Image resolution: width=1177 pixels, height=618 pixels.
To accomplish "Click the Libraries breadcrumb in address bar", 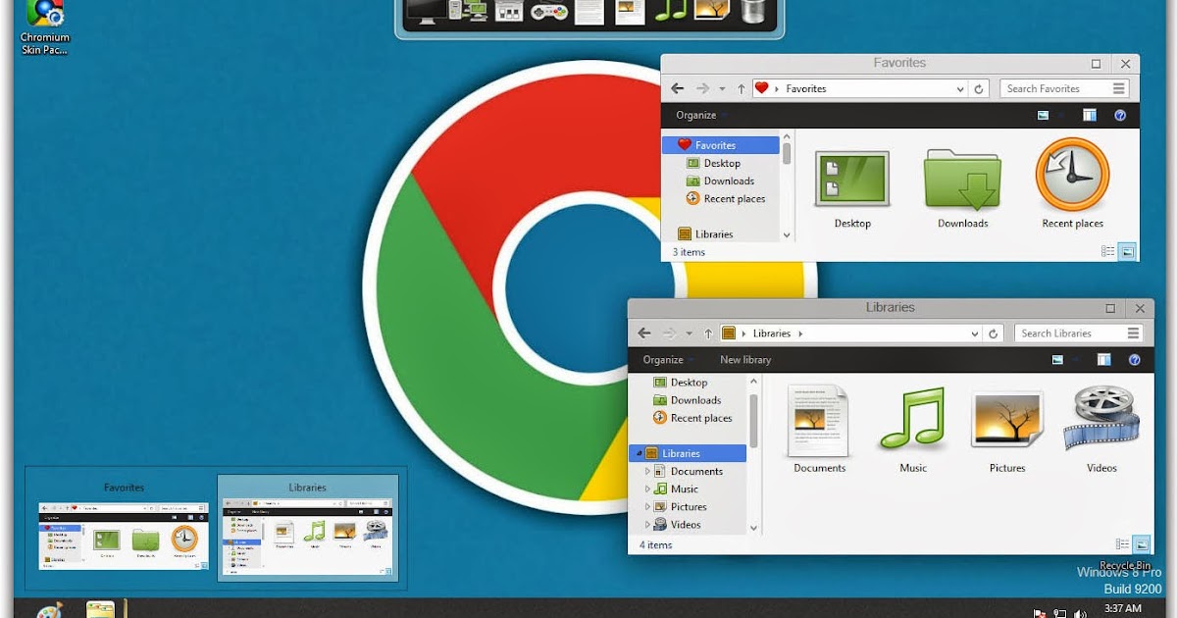I will coord(771,333).
